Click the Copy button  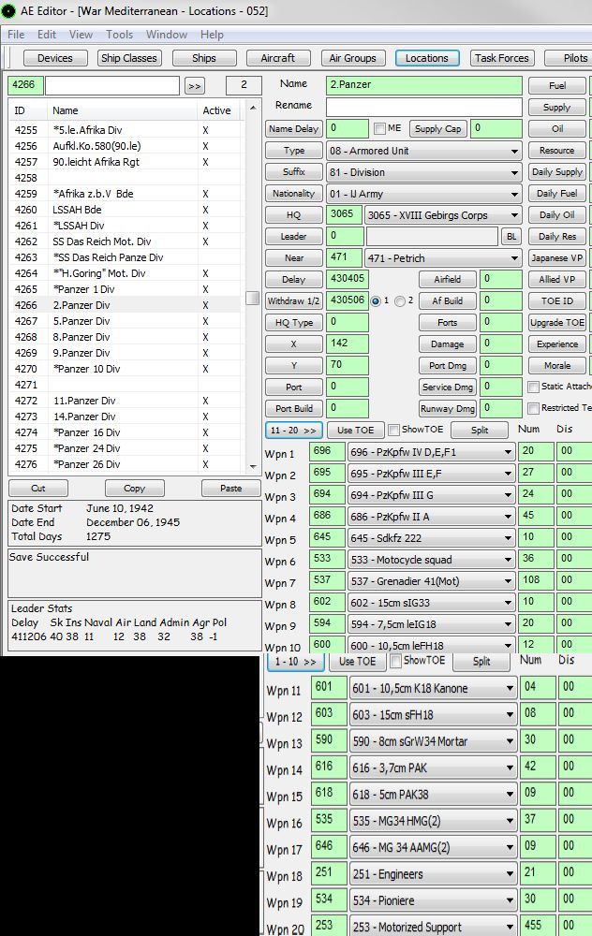(134, 489)
